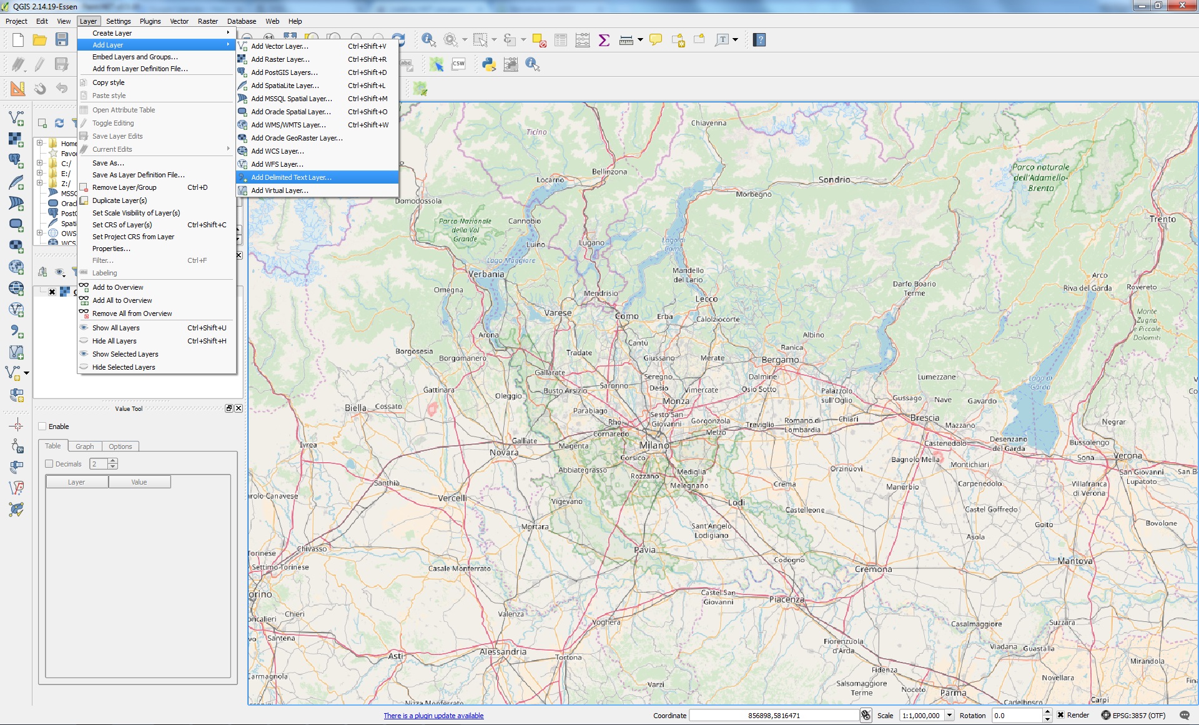Image resolution: width=1199 pixels, height=725 pixels.
Task: Expand the Home folder in browser tree
Action: click(40, 143)
